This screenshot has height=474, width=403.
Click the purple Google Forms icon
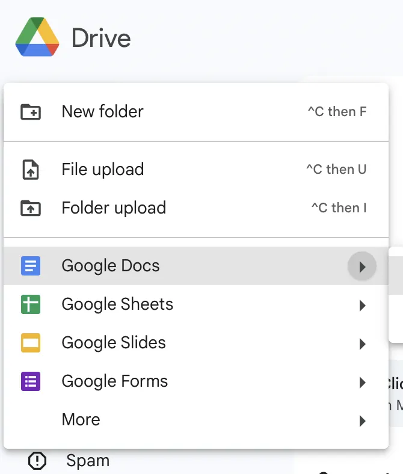[31, 381]
